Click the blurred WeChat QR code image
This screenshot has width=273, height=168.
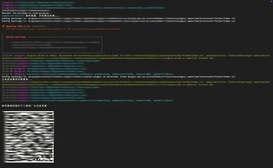click(28, 137)
